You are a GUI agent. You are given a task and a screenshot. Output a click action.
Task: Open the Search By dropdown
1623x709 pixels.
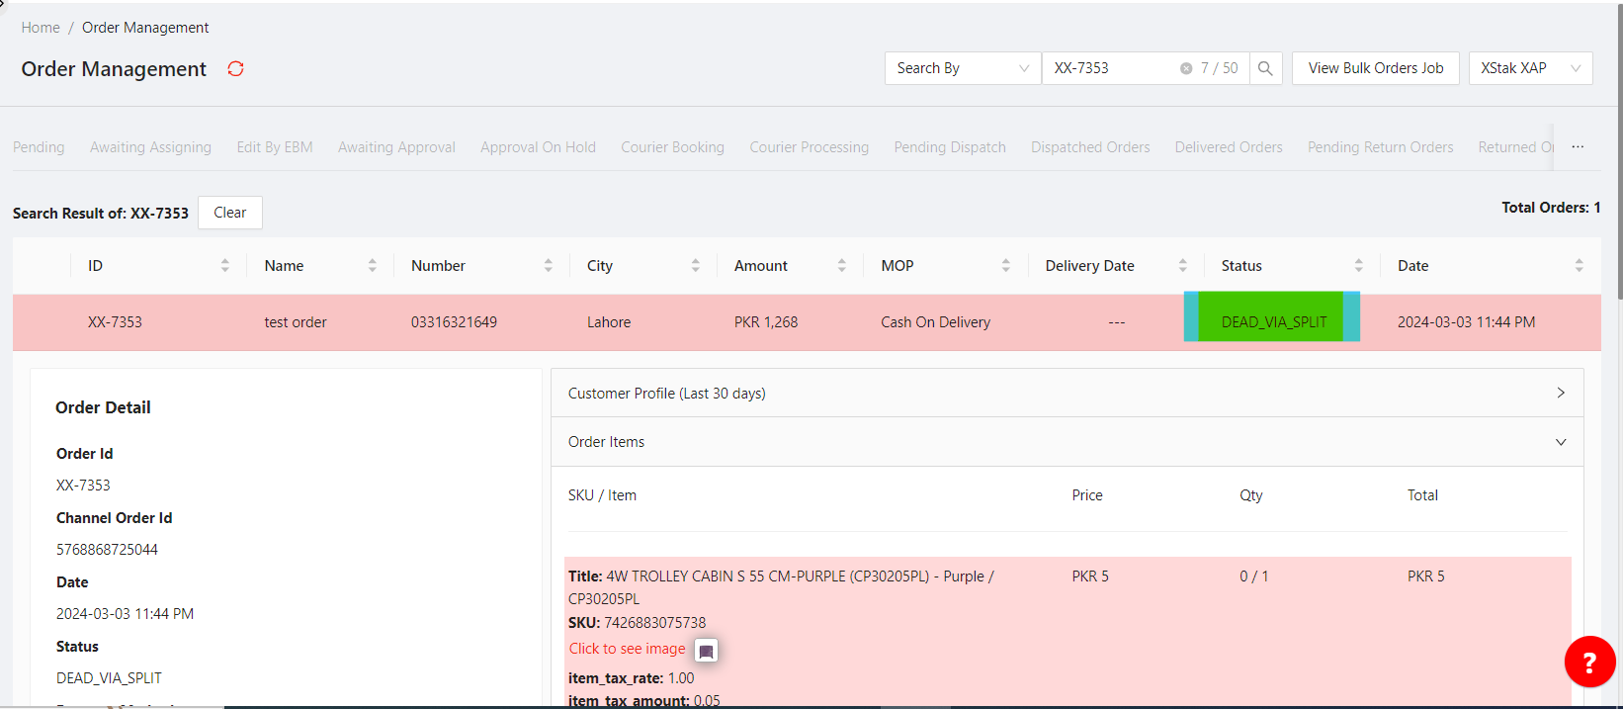click(962, 68)
